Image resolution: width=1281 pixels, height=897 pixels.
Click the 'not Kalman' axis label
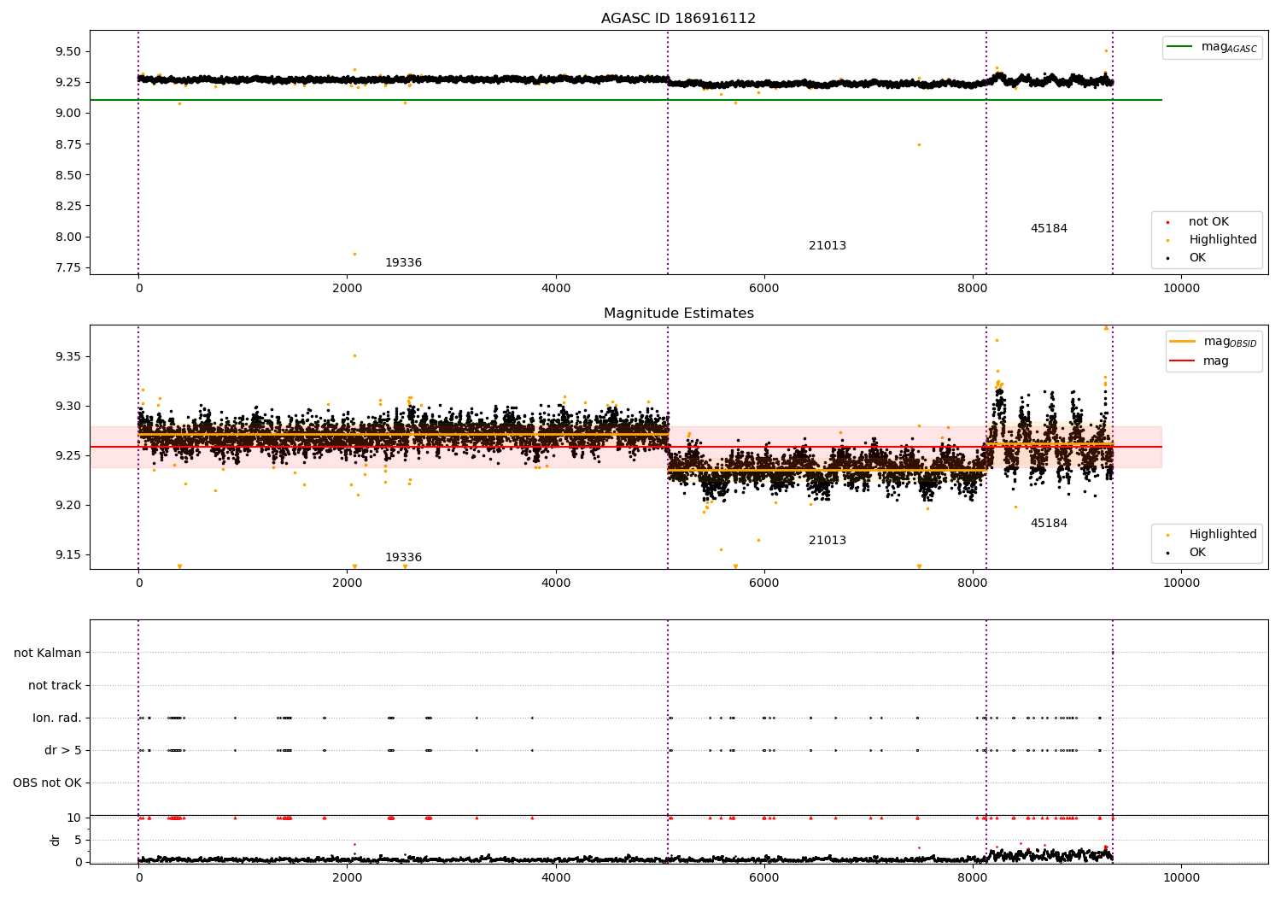point(48,654)
